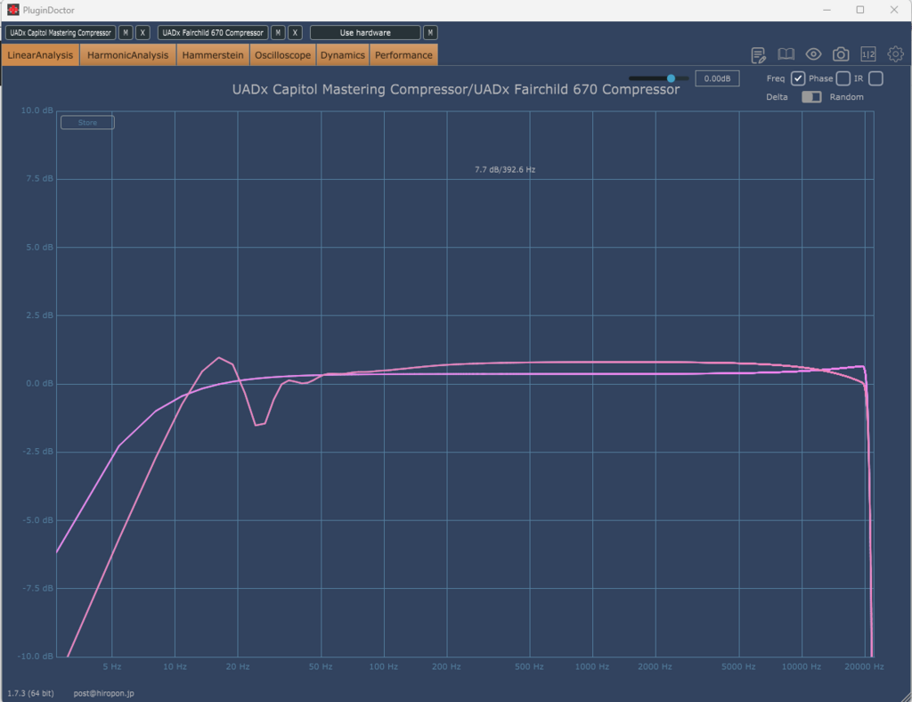This screenshot has height=702, width=912.
Task: Click the Random label
Action: [847, 97]
